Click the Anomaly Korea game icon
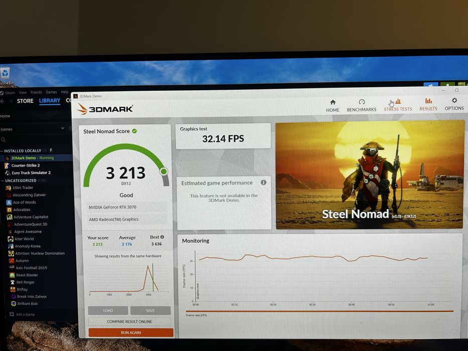Image resolution: width=468 pixels, height=351 pixels. (x=11, y=246)
